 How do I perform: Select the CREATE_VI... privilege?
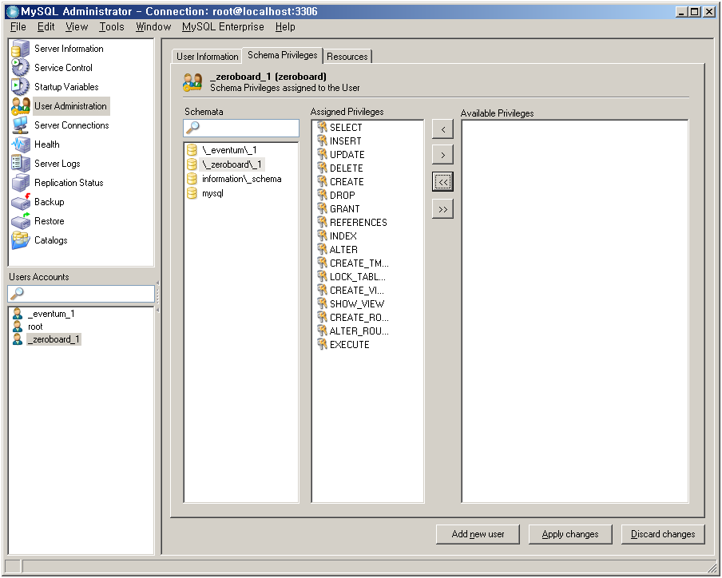point(351,291)
